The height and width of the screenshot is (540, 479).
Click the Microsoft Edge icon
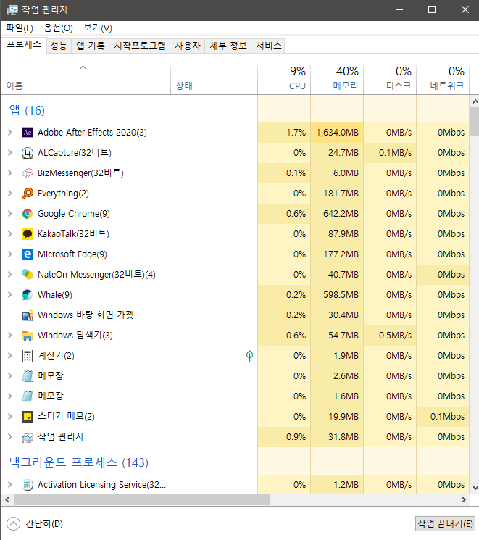[x=28, y=254]
